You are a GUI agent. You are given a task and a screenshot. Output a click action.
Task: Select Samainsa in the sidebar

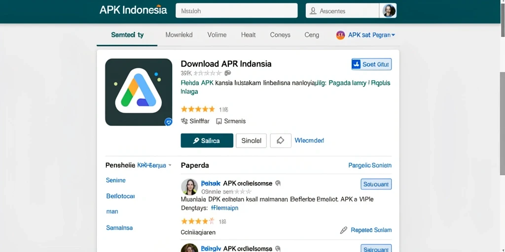tap(119, 227)
